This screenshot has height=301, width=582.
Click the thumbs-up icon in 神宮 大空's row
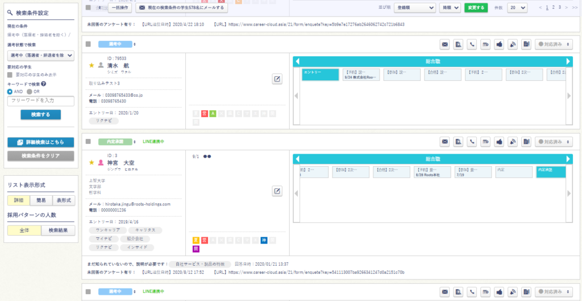coord(499,142)
